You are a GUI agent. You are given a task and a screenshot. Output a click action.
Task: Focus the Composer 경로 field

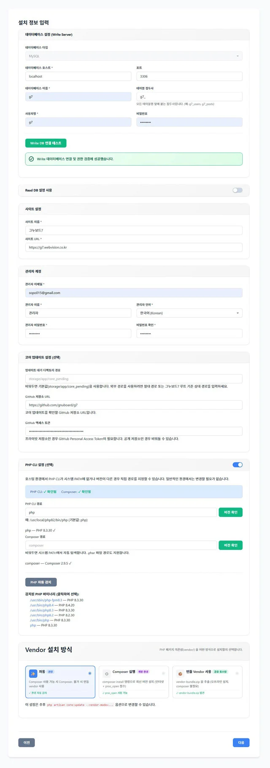pyautogui.click(x=121, y=545)
